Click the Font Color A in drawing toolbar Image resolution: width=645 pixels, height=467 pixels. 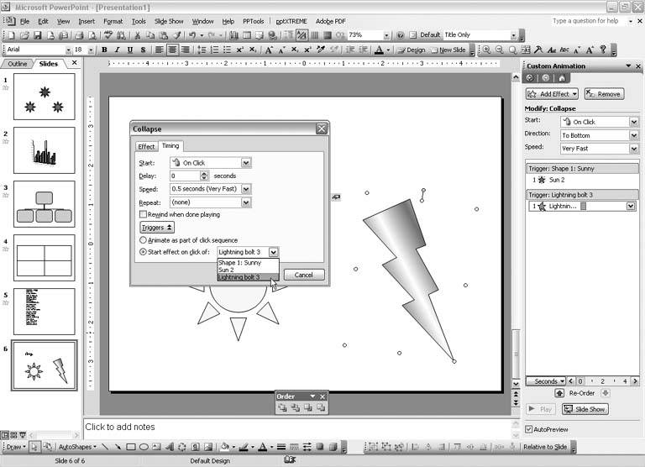point(262,447)
